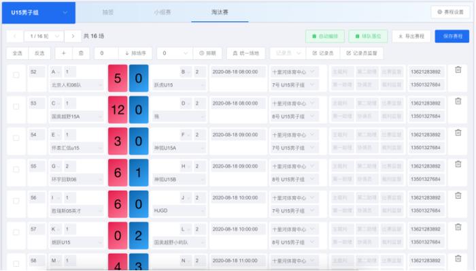Click the 导出赛程 export button
The image size is (476, 271).
[x=411, y=36]
